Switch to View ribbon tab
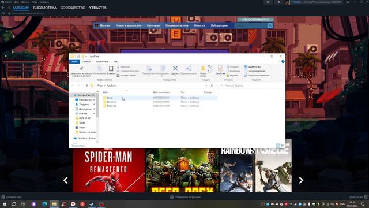Screen dimensions: 369x208 point(115,62)
